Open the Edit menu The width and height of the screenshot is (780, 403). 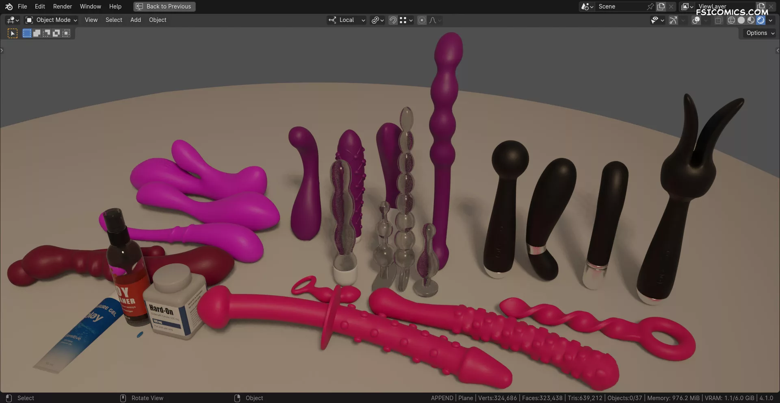(x=40, y=7)
